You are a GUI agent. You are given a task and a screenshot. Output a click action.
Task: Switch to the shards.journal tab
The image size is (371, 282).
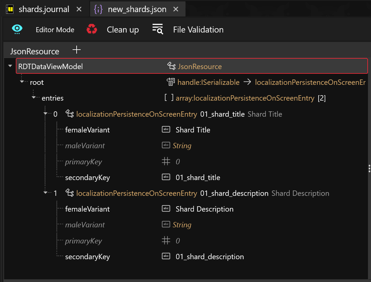(x=44, y=9)
